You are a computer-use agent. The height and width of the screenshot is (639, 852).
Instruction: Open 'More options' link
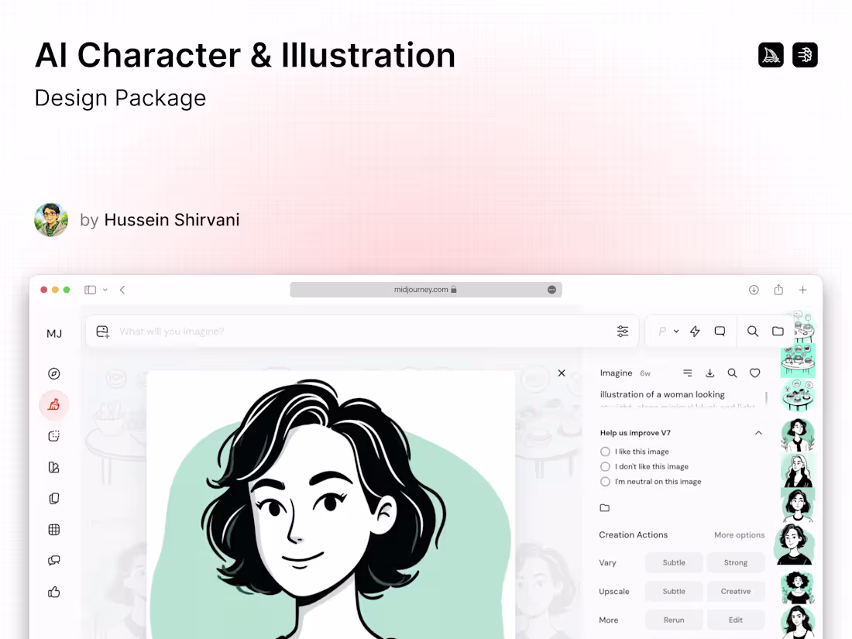(740, 535)
